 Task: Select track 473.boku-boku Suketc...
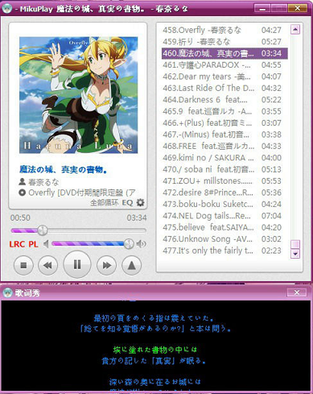[x=224, y=204]
